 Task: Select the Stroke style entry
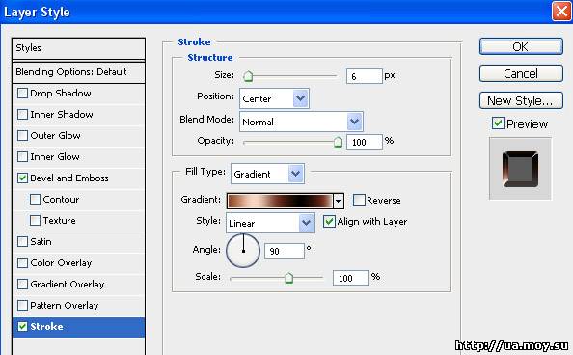coord(78,327)
